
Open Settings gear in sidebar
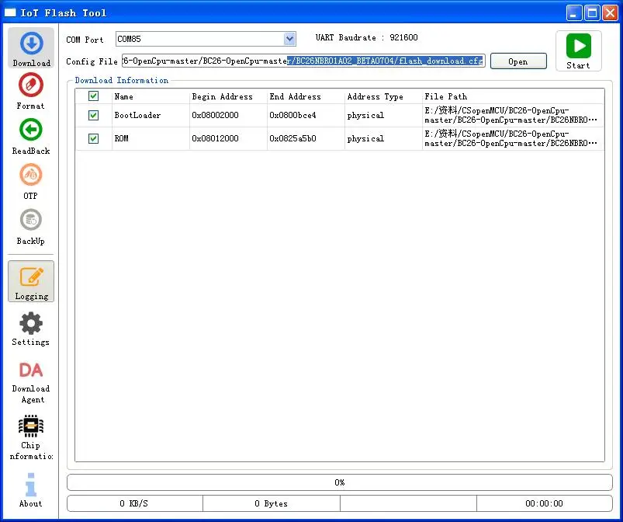click(30, 329)
